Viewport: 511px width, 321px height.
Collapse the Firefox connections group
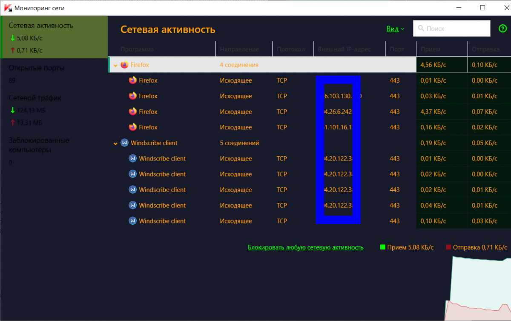click(115, 65)
